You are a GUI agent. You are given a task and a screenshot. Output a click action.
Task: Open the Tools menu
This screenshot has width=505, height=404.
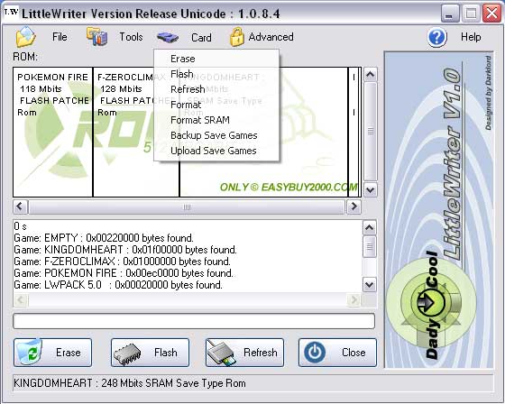(131, 37)
